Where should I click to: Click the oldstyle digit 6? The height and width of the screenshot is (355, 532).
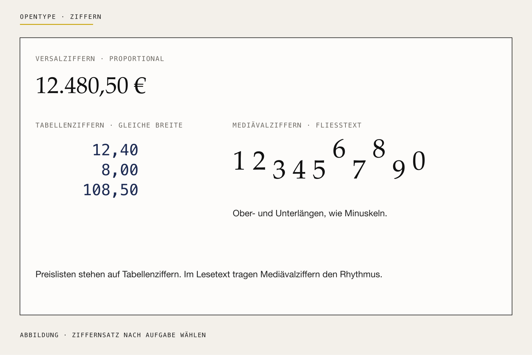click(x=339, y=149)
